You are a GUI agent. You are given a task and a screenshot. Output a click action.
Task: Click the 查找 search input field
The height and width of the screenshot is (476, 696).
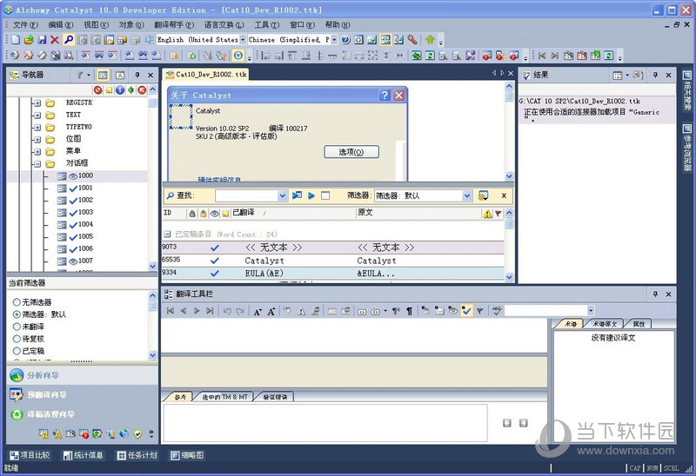[247, 195]
